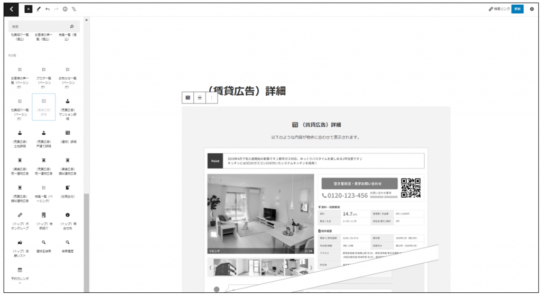Open the document info details icon
Viewport: 541px width, 296px height.
pyautogui.click(x=65, y=9)
